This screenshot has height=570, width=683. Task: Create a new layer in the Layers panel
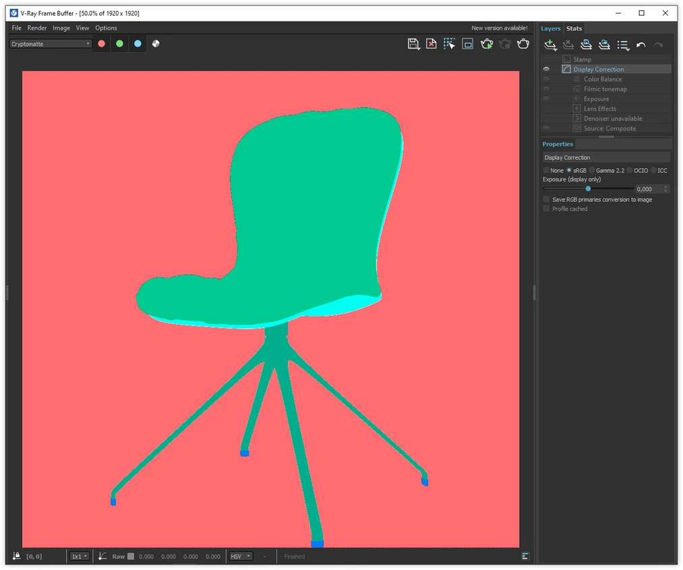[x=550, y=45]
